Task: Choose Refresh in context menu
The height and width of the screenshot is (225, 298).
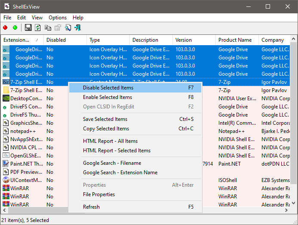Action: point(135,207)
